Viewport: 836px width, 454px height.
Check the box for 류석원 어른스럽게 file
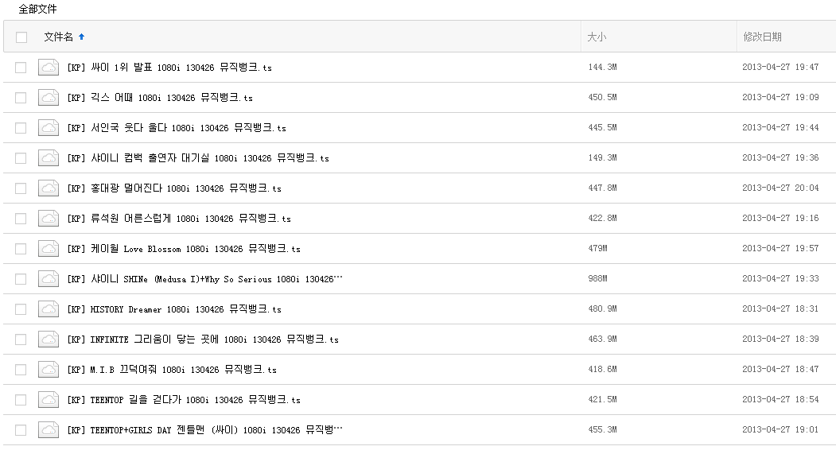(21, 219)
